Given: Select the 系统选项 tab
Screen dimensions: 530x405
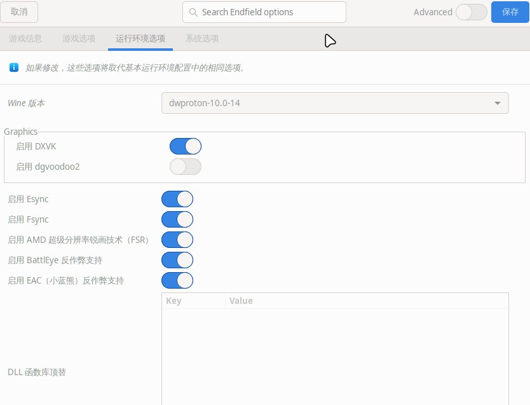Looking at the screenshot, I should [x=202, y=39].
